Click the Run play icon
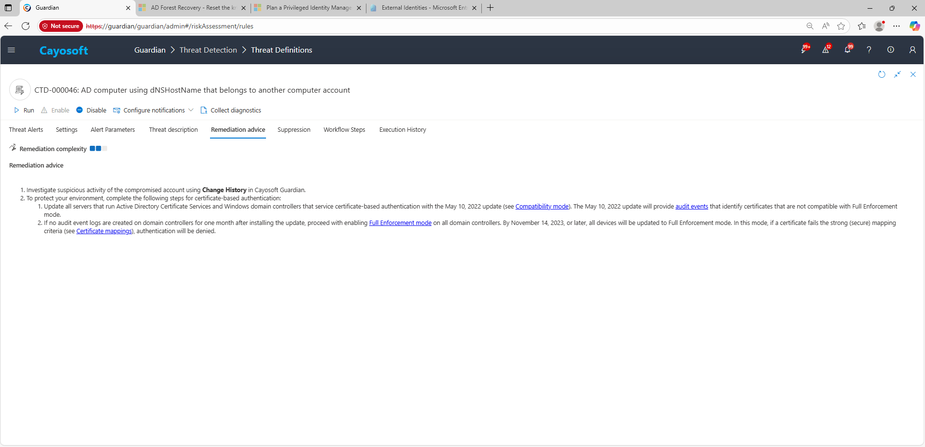This screenshot has height=447, width=925. point(17,111)
